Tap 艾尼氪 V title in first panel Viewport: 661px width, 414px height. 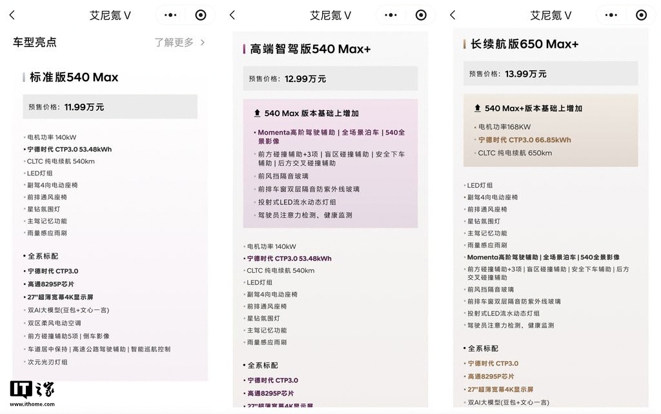pos(110,15)
